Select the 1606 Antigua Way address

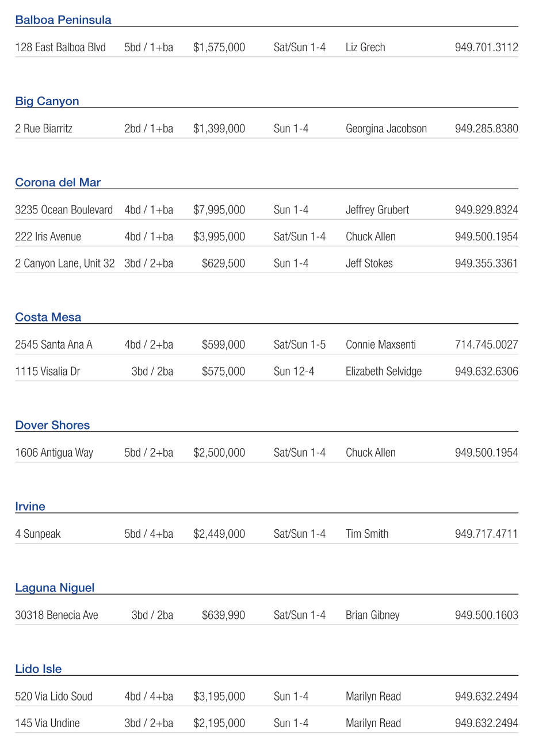(54, 453)
